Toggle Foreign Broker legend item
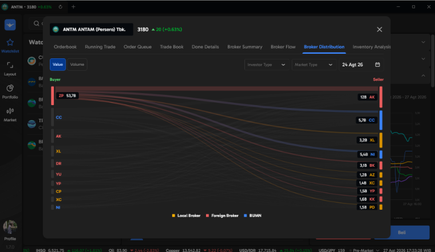 click(222, 215)
